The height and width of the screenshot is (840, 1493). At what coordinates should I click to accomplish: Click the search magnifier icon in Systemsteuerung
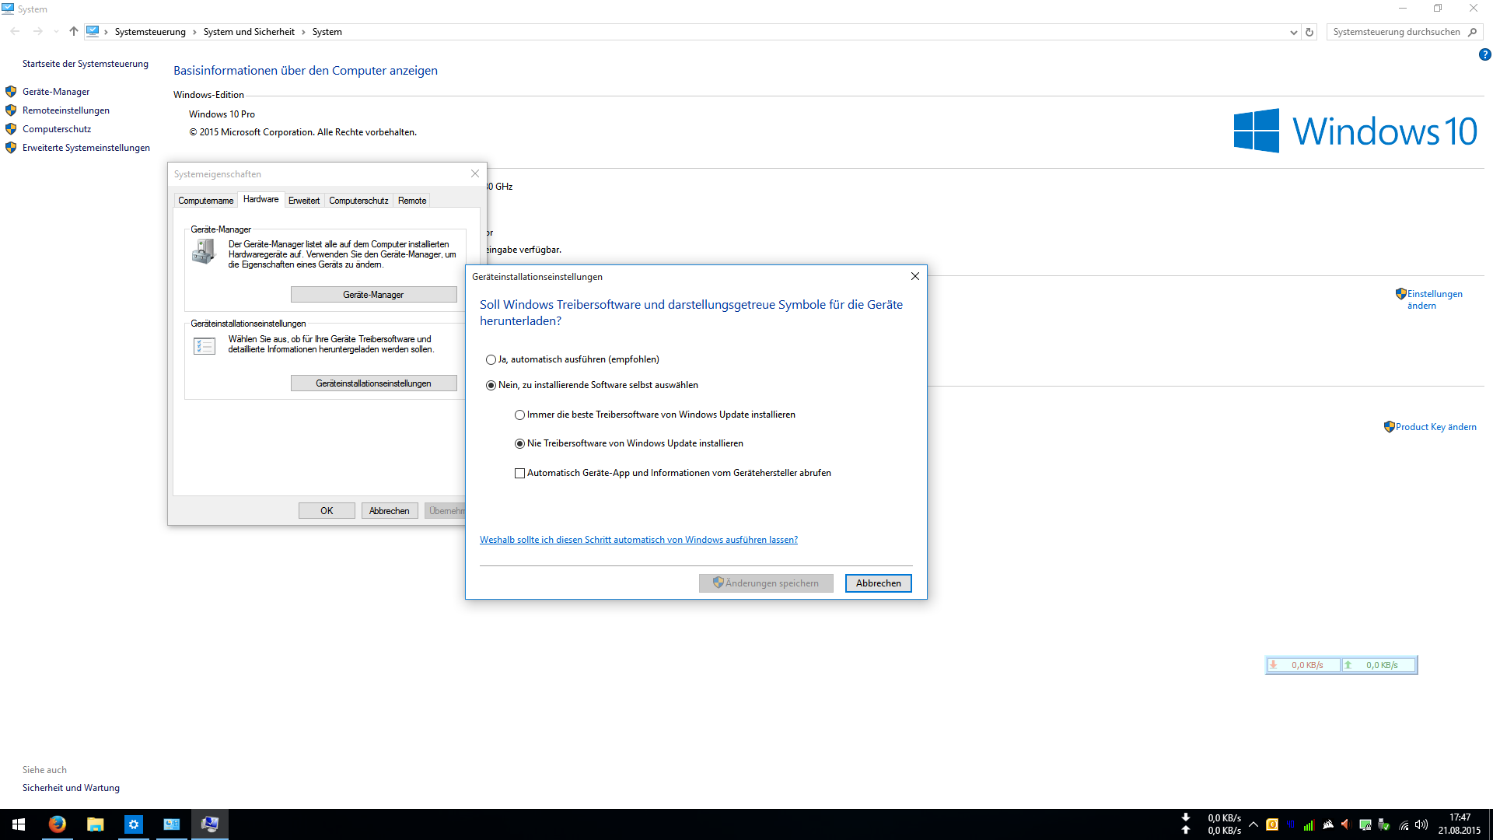(1472, 32)
